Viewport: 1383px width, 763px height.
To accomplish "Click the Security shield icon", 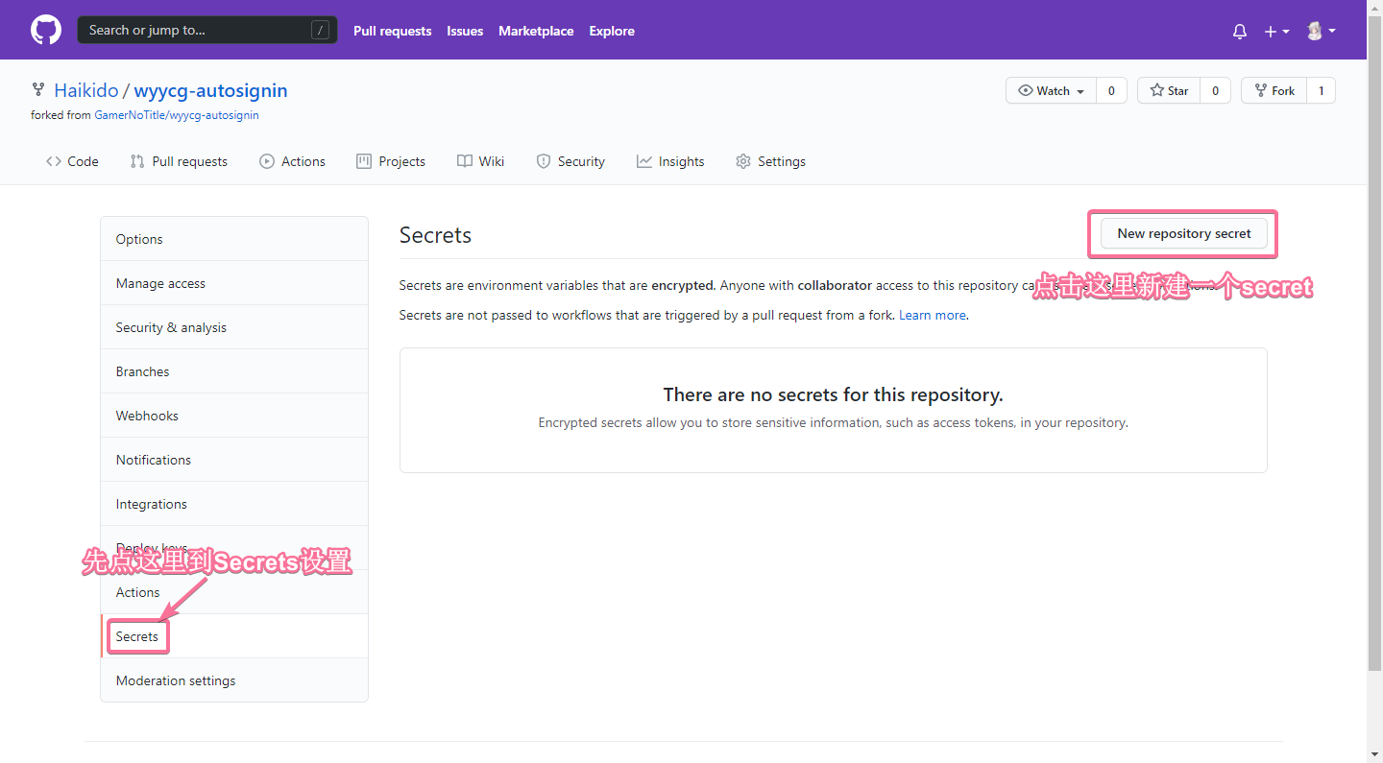I will point(544,161).
